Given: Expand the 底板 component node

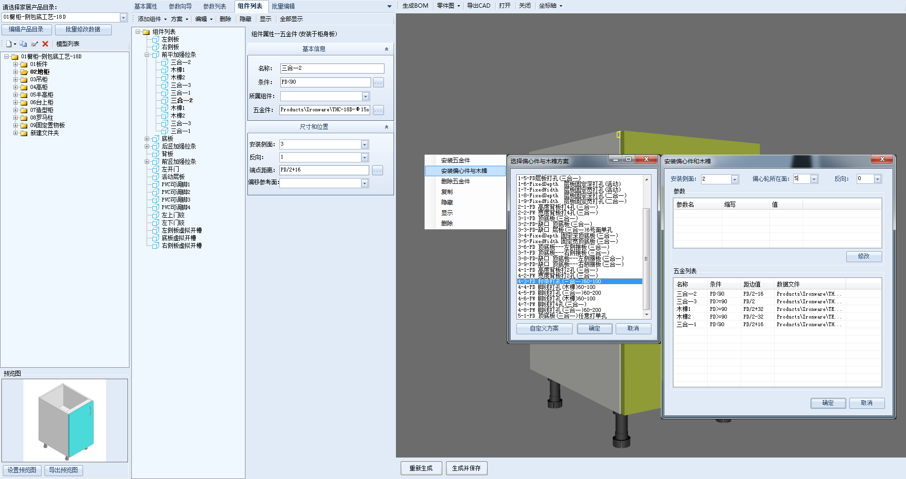Looking at the screenshot, I should pos(147,139).
